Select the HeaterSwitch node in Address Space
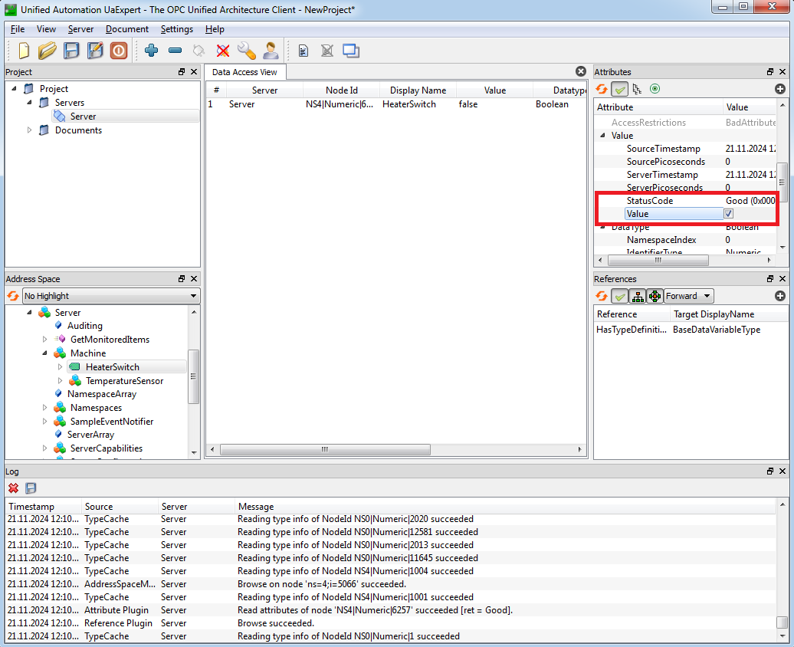The image size is (794, 647). pos(113,367)
